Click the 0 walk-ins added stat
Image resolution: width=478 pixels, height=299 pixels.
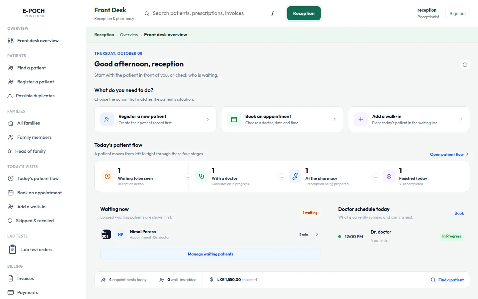pyautogui.click(x=178, y=280)
